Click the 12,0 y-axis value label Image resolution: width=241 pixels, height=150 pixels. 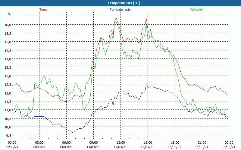(x=8, y=93)
